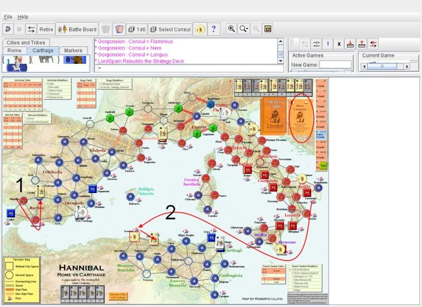Click the step forward through log icon
Image resolution: width=422 pixels, height=307 pixels.
20,29
